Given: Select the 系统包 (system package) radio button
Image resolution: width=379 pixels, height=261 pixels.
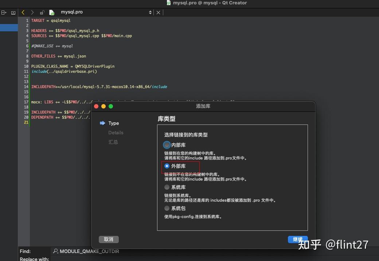Looking at the screenshot, I should pyautogui.click(x=167, y=208).
